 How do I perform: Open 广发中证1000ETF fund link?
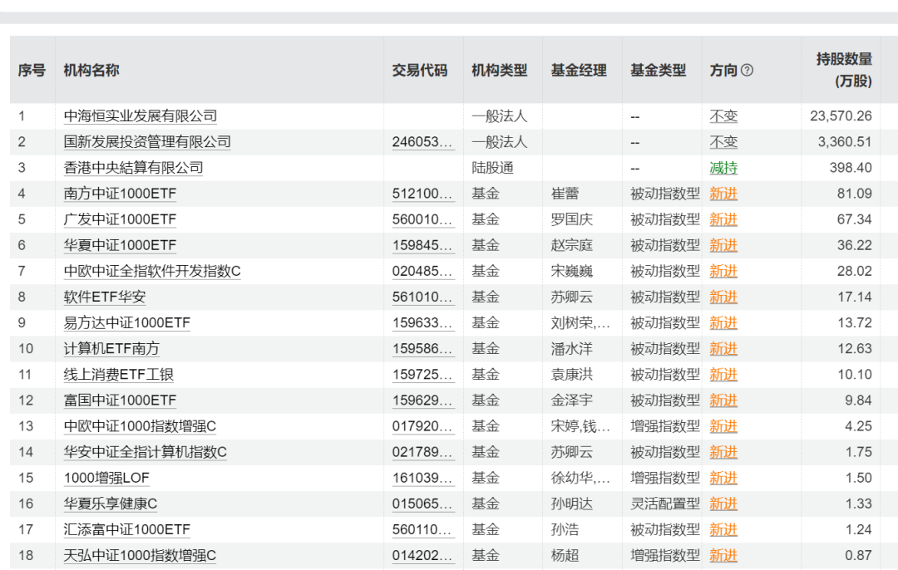point(120,219)
